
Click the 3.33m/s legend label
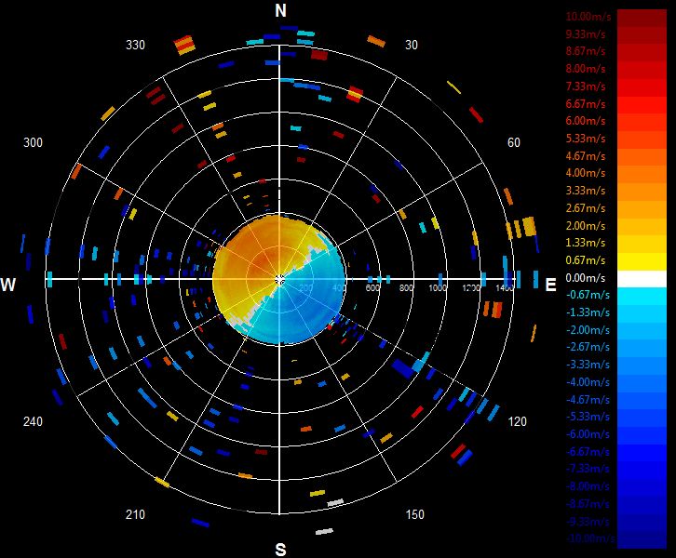(x=586, y=191)
